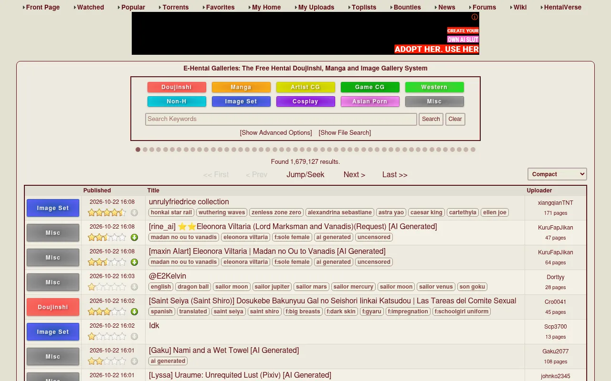This screenshot has height=381, width=611.
Task: Click the star rating in the [rine_ai] row
Action: click(107, 237)
